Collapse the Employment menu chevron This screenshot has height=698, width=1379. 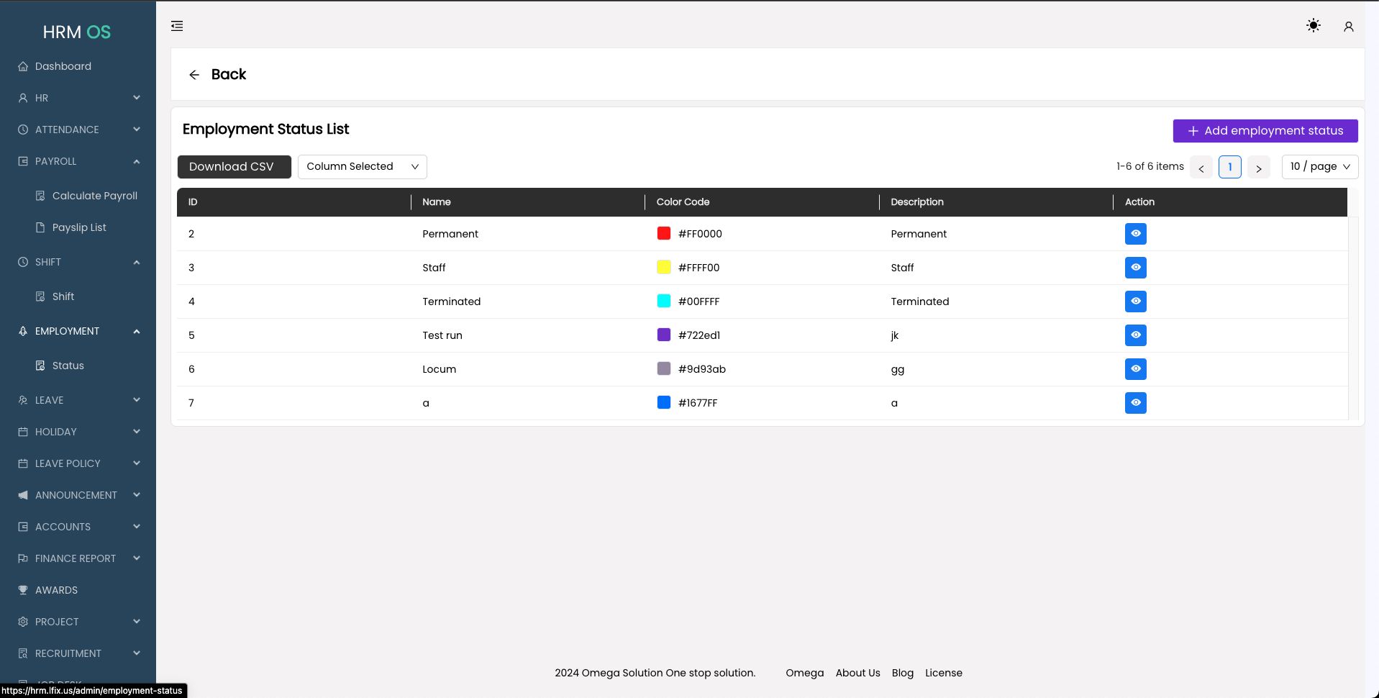click(137, 331)
